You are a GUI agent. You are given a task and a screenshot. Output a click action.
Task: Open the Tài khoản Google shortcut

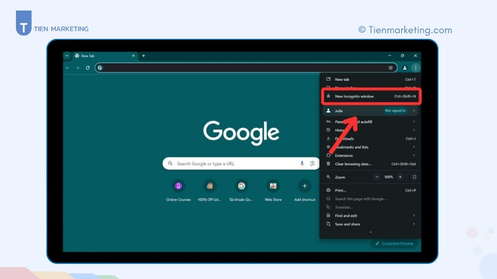click(x=241, y=186)
